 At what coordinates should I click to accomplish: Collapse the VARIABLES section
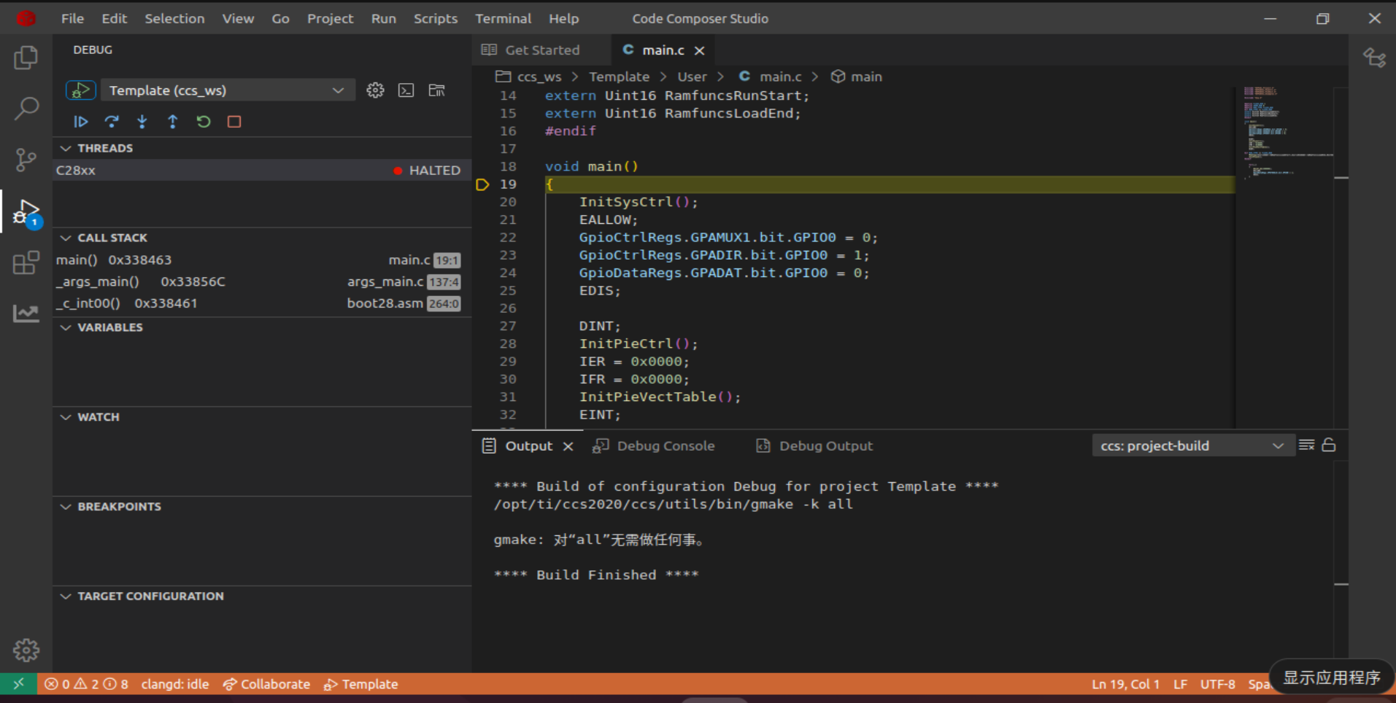[x=66, y=327]
